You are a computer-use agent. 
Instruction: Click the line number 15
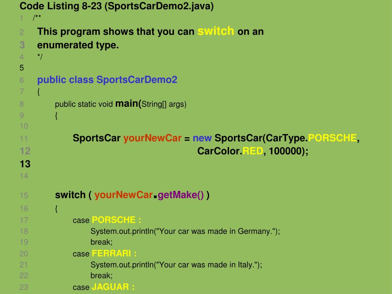tap(24, 195)
